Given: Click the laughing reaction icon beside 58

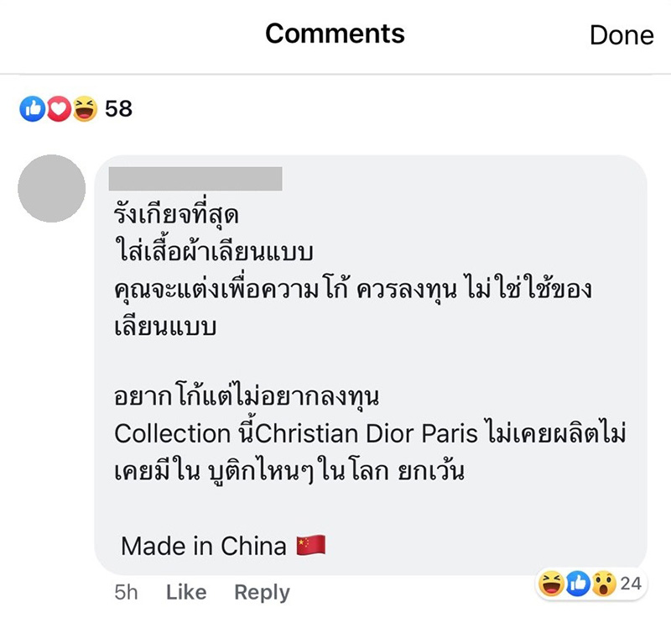Looking at the screenshot, I should 85,108.
